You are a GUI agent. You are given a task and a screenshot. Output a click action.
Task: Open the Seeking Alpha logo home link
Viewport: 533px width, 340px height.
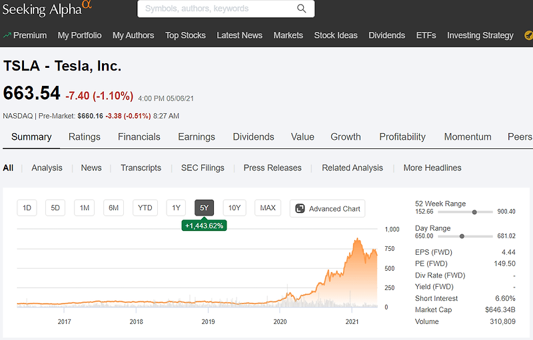pos(47,9)
